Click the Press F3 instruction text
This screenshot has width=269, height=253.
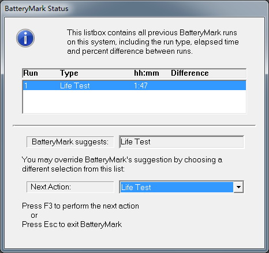pos(80,206)
